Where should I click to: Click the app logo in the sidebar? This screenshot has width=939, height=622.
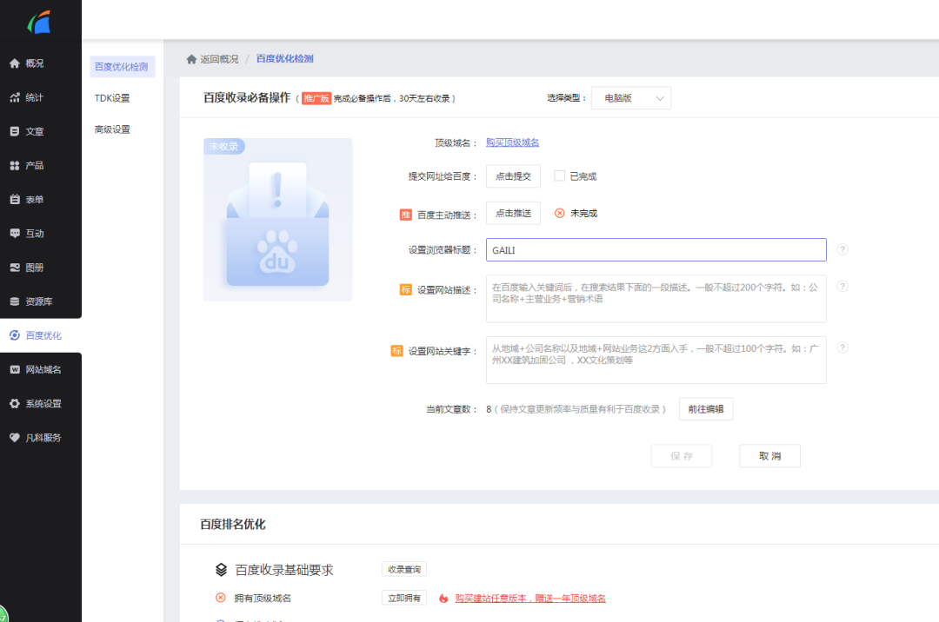(39, 22)
